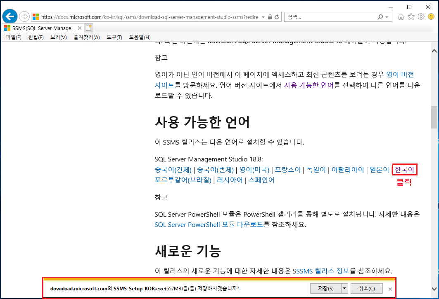Minimize the browser window
Viewport: 439px width, 299px height.
click(391, 7)
